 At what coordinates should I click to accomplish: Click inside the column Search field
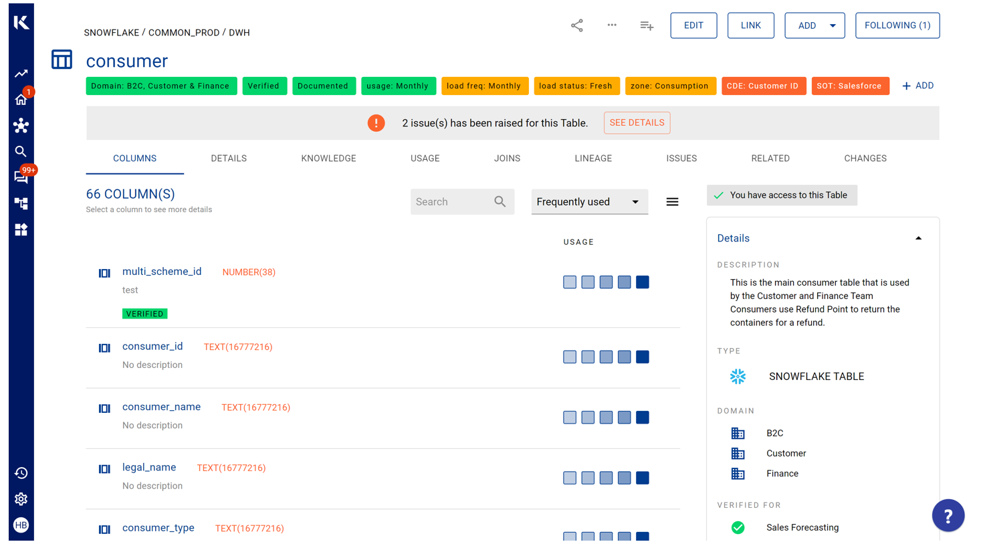click(455, 201)
